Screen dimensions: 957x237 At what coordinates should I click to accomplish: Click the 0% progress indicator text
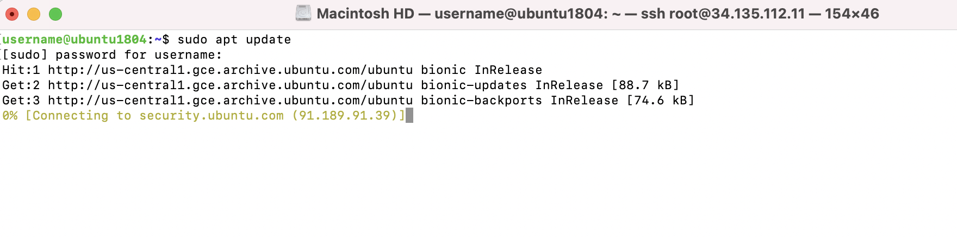[x=10, y=116]
